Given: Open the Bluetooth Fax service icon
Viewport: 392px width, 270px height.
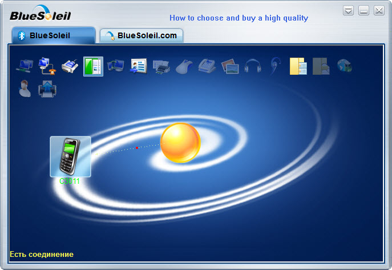Looking at the screenshot, I should [207, 66].
